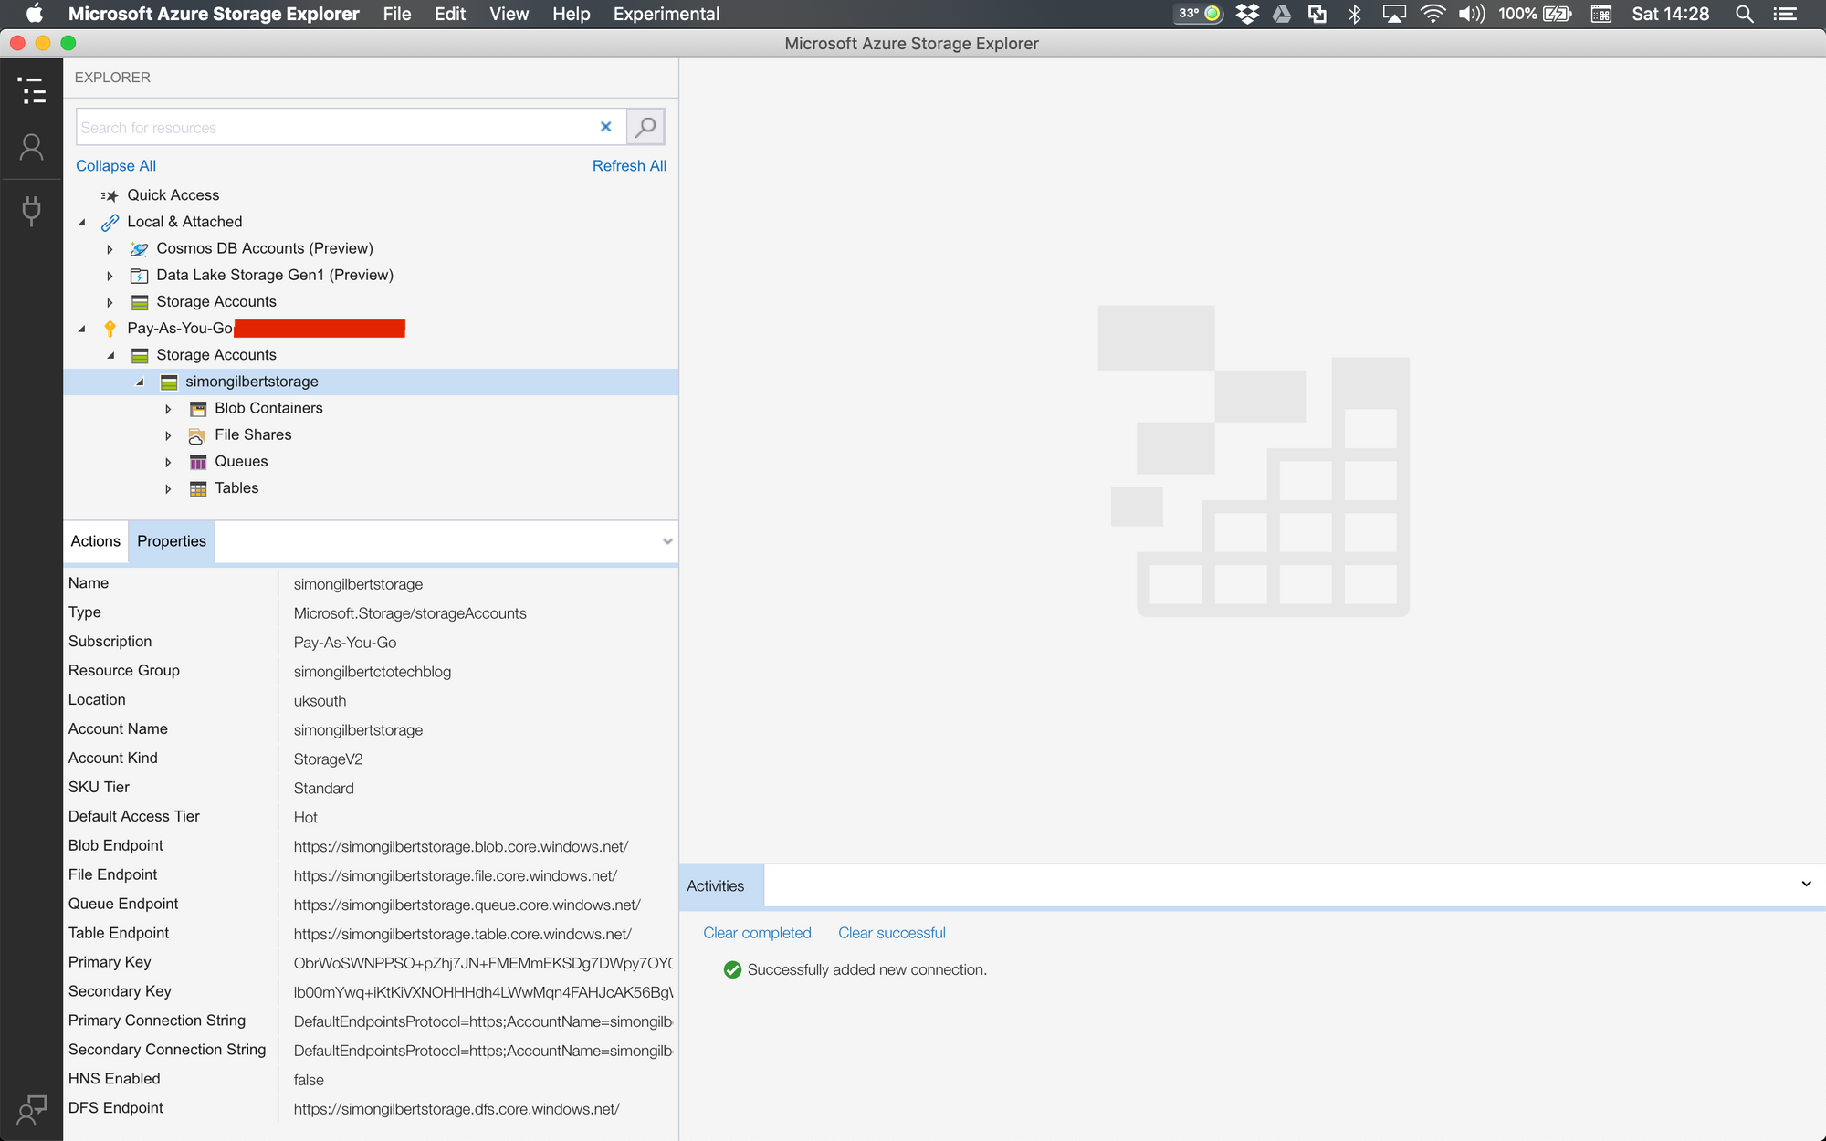This screenshot has height=1141, width=1826.
Task: Open the Experimental menu
Action: pyautogui.click(x=666, y=14)
